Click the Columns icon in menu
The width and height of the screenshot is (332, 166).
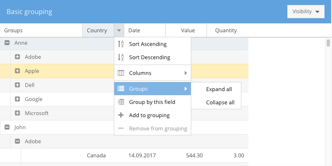pyautogui.click(x=121, y=73)
